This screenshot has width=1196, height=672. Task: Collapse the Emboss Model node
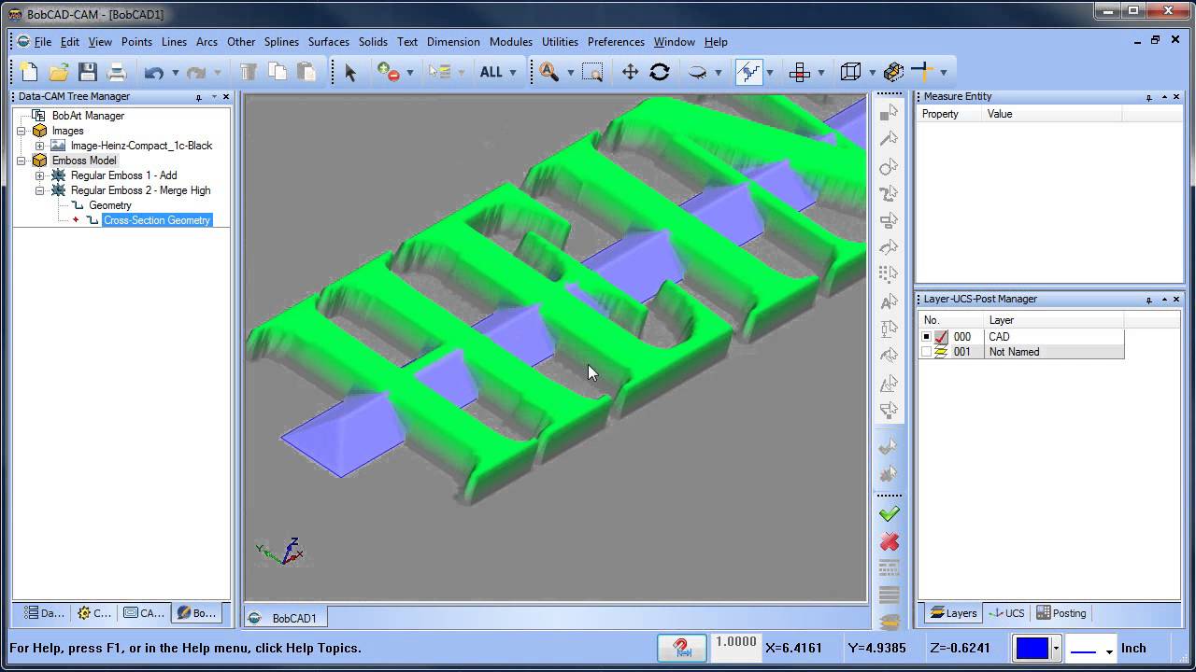point(21,161)
